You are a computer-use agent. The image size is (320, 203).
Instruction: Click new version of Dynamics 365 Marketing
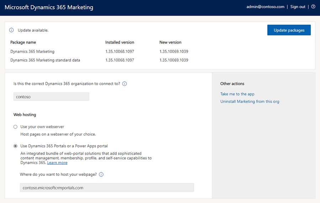pyautogui.click(x=174, y=51)
